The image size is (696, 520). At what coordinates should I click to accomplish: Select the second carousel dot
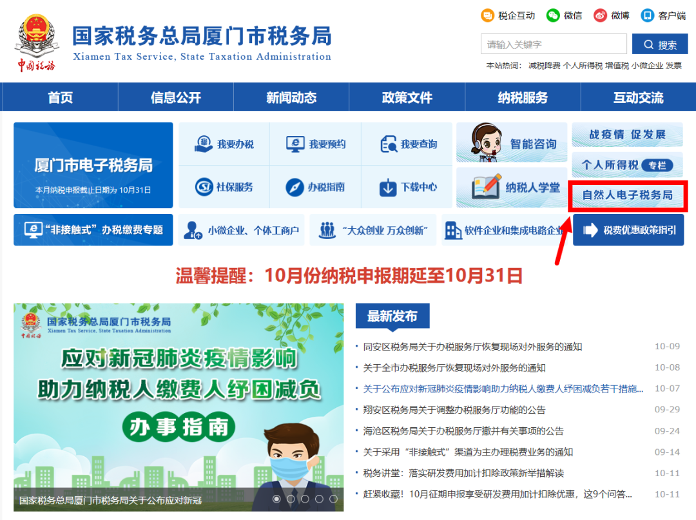point(291,499)
